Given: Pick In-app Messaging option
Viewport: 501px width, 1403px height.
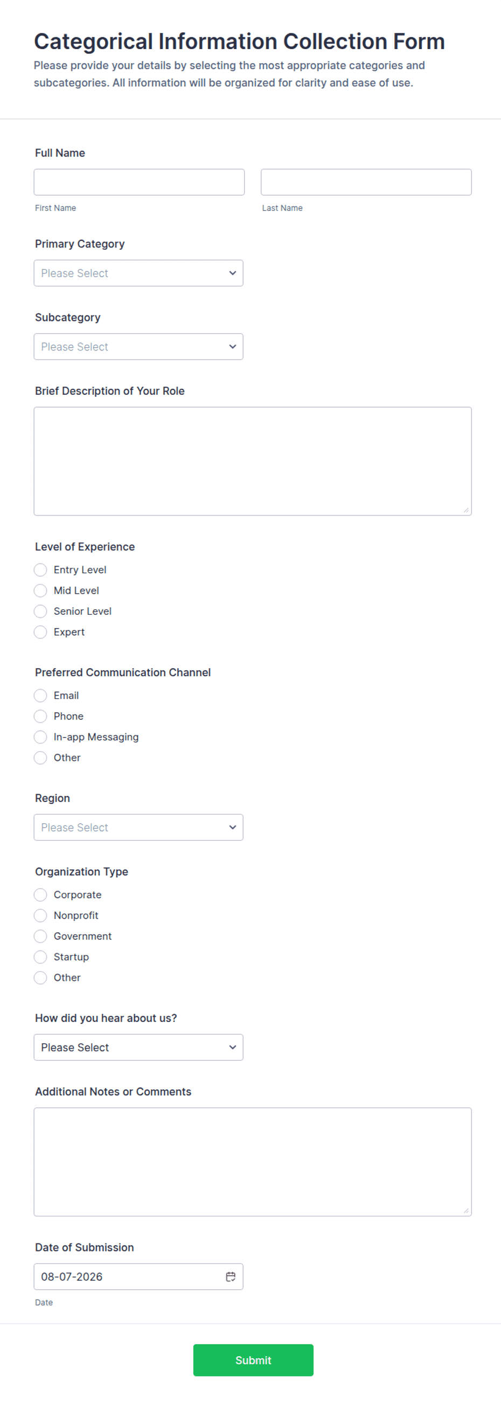Looking at the screenshot, I should pyautogui.click(x=40, y=737).
